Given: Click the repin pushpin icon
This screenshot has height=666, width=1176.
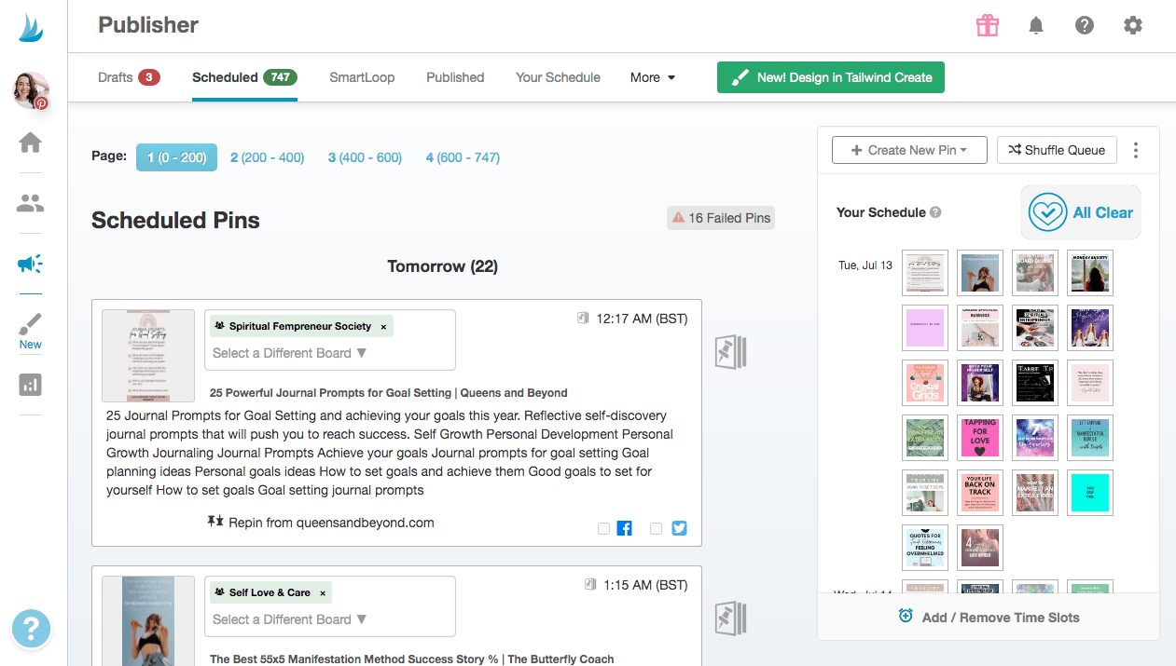Looking at the screenshot, I should 215,522.
